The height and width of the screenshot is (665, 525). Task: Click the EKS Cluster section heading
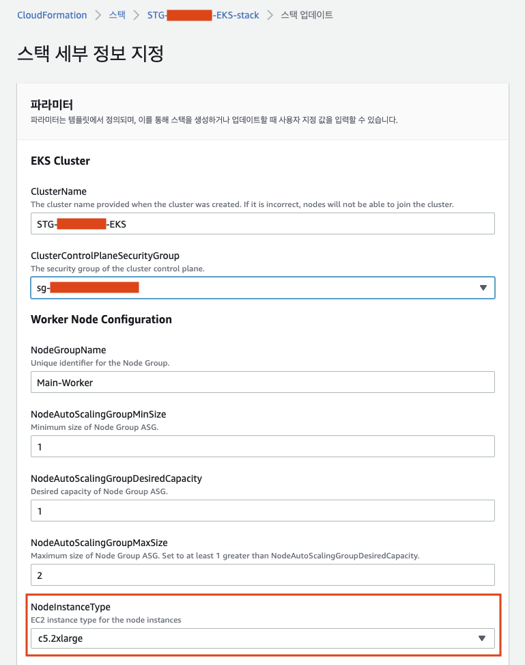coord(60,161)
